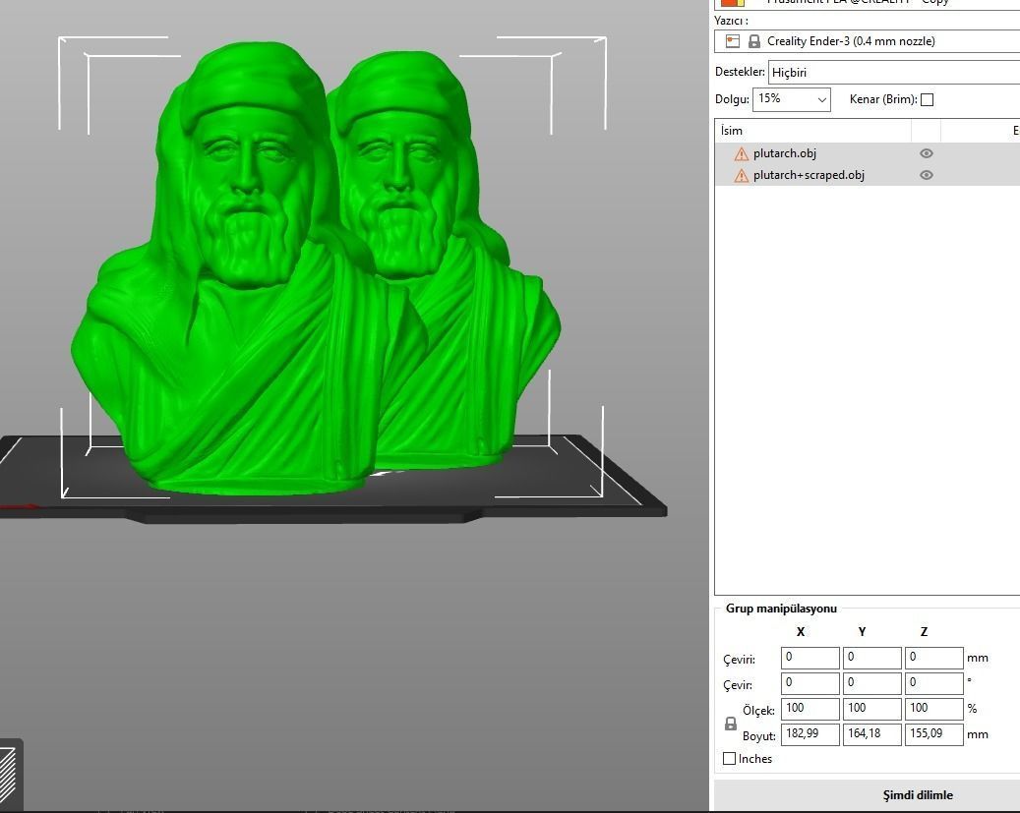Click the warning icon beside plutarch.obj
This screenshot has width=1020, height=813.
tap(741, 154)
